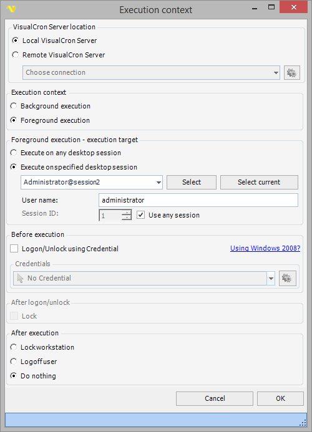Click the User name input field

coord(198,200)
